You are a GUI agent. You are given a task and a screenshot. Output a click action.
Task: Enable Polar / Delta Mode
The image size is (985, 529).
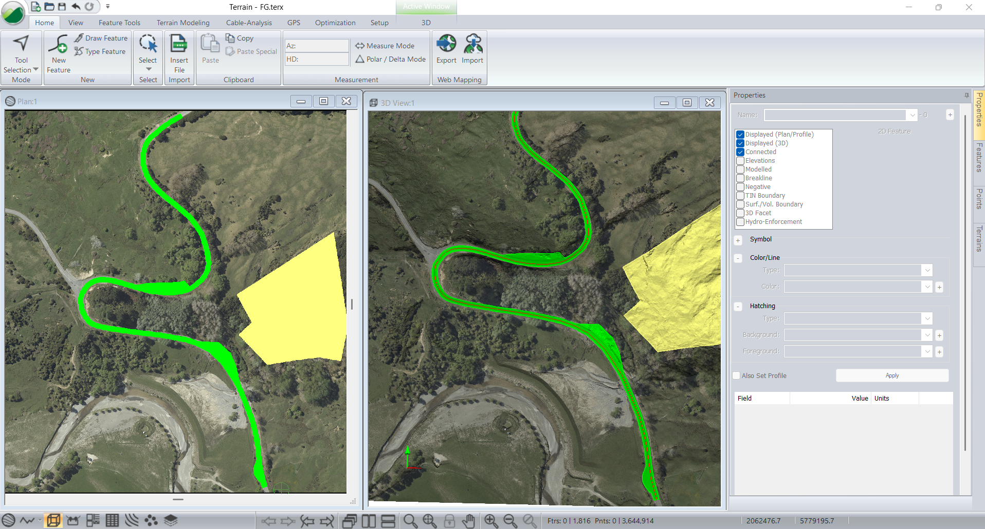pyautogui.click(x=391, y=59)
